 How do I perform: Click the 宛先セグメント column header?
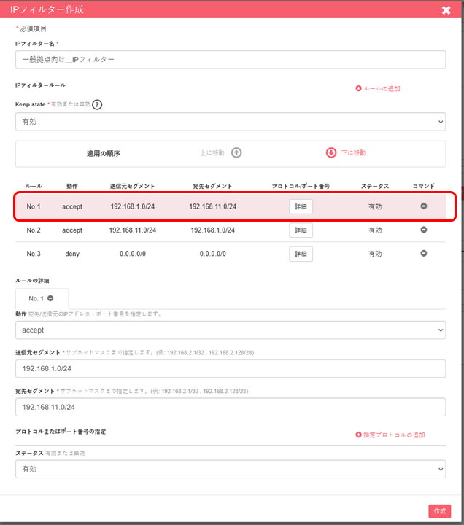point(212,186)
